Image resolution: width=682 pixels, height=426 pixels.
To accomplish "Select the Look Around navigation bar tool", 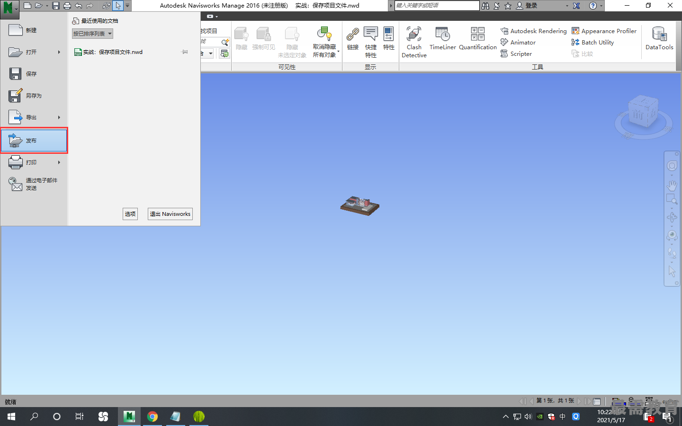I will (x=672, y=235).
